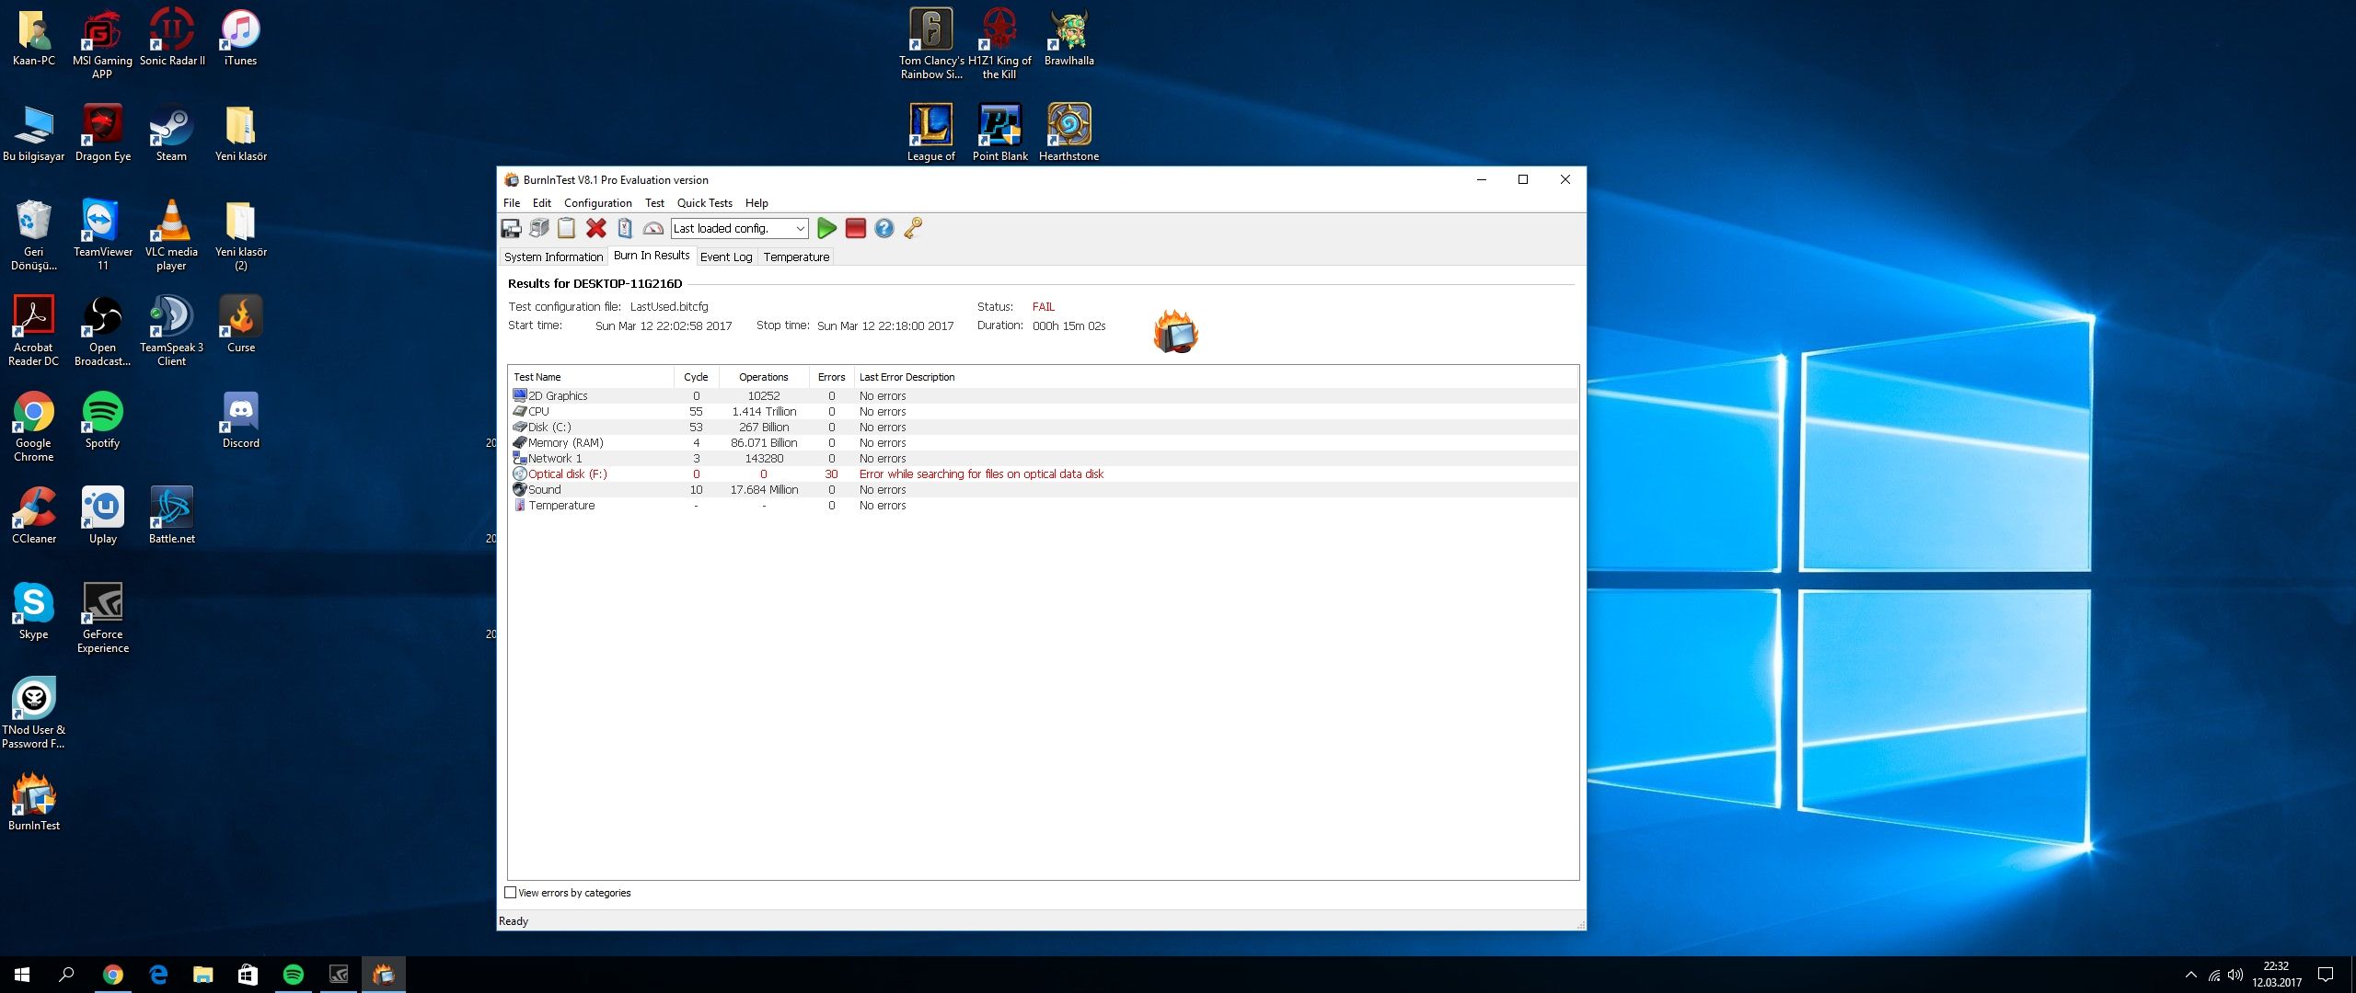Open the Configuration menu
Image resolution: width=2356 pixels, height=993 pixels.
597,203
